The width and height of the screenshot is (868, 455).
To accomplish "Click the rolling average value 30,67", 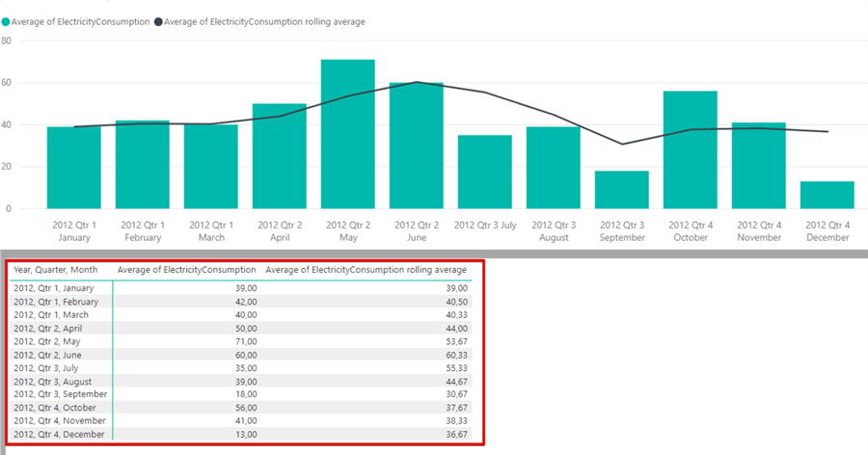I will (x=457, y=394).
